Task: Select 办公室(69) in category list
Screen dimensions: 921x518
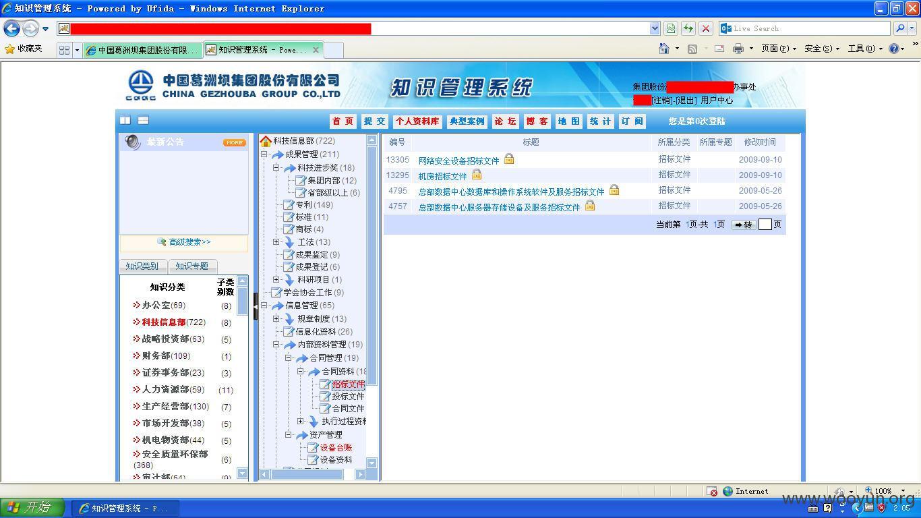Action: (x=163, y=306)
